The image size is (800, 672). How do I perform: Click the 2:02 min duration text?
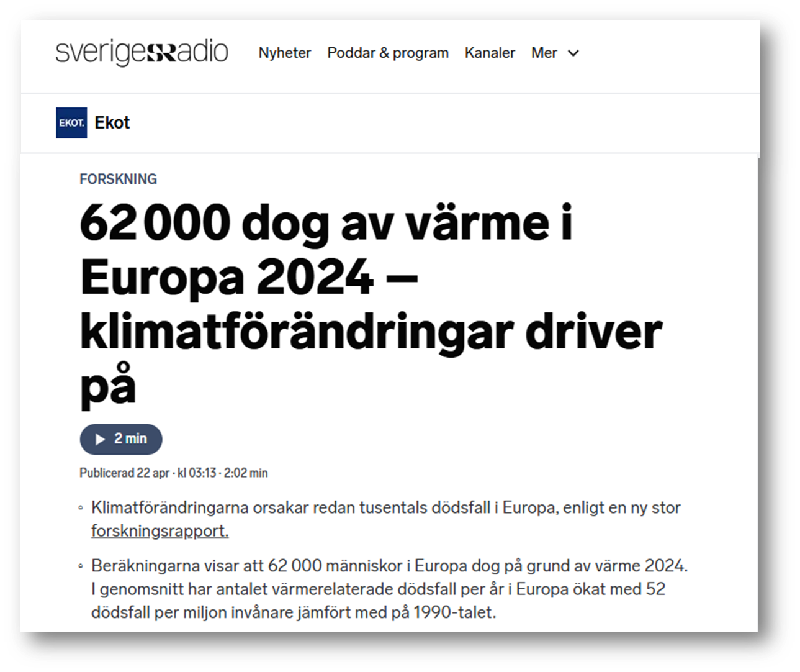246,473
